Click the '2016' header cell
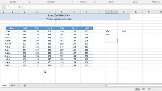 [x=87, y=28]
